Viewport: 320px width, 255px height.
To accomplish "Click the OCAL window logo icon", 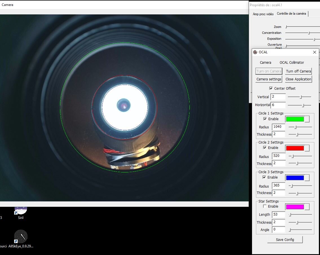I will (255, 52).
